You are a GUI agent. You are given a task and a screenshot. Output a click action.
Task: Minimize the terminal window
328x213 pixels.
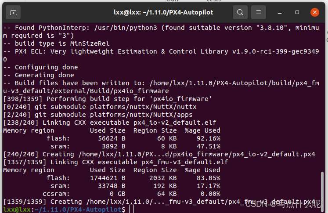(x=279, y=13)
